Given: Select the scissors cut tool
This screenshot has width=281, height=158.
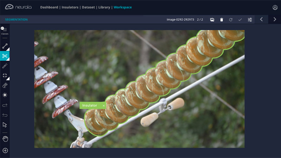Looking at the screenshot, I should [x=5, y=56].
